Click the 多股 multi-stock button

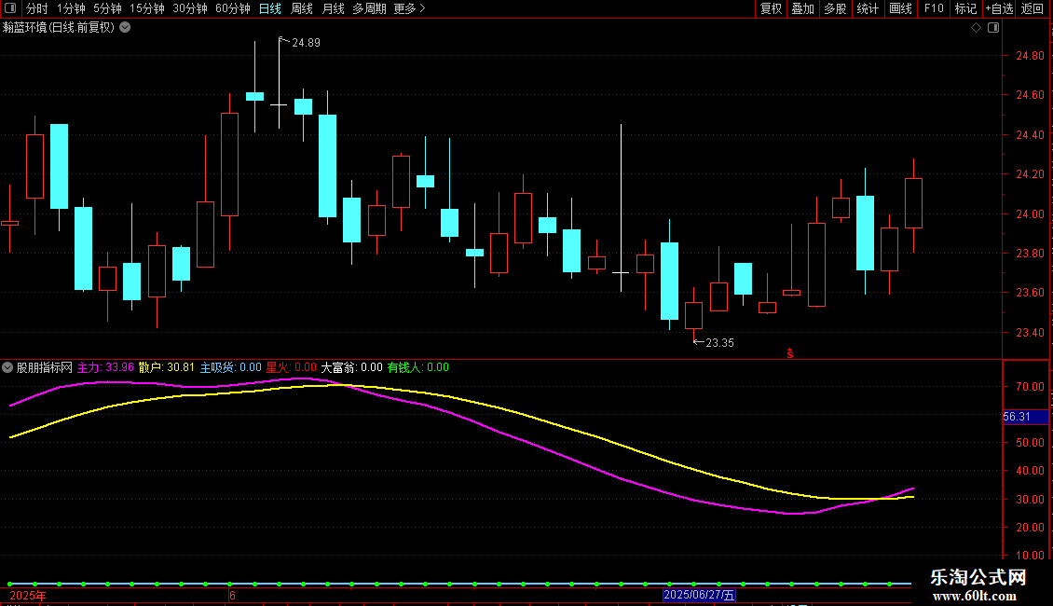(836, 8)
